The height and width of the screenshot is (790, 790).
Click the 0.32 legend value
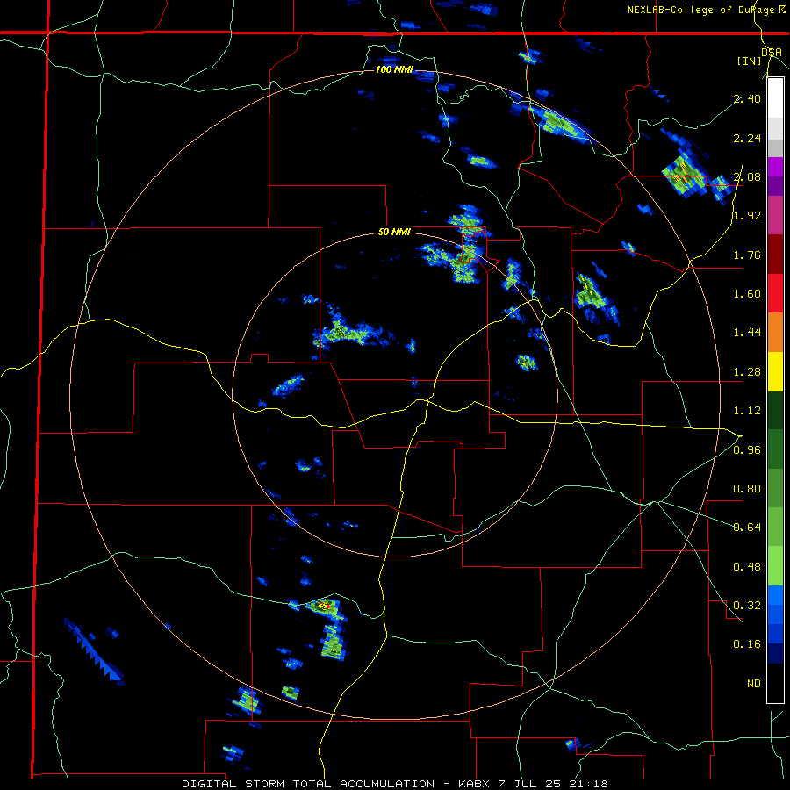pos(747,606)
